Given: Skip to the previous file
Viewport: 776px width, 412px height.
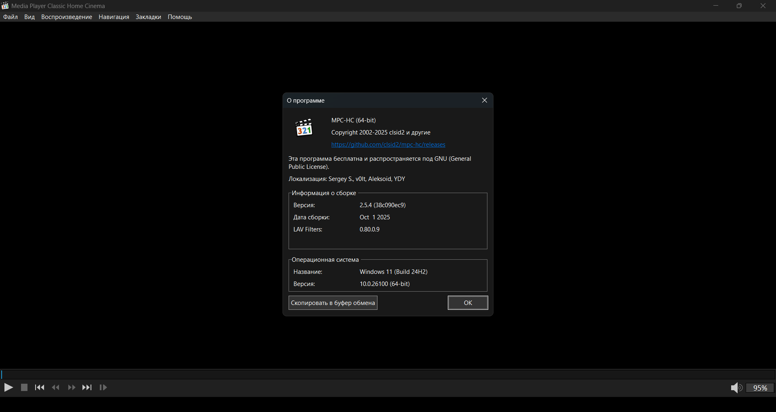Looking at the screenshot, I should 40,388.
